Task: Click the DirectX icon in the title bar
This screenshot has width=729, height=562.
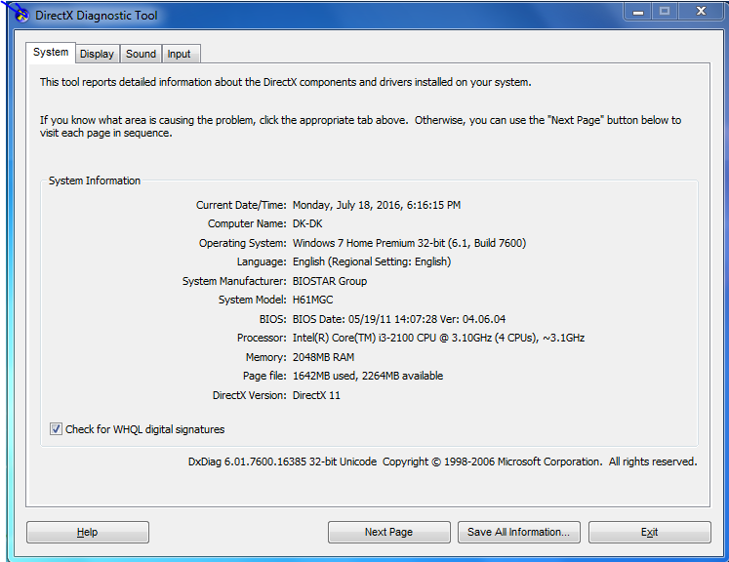Action: click(20, 15)
